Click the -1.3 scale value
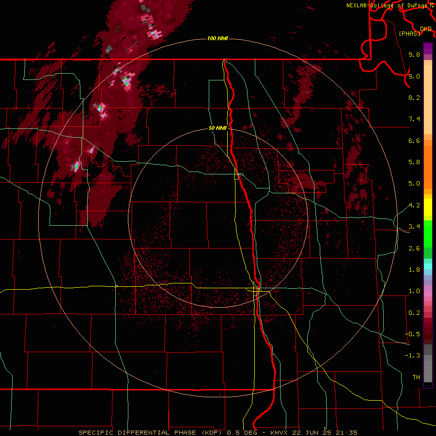 coord(412,356)
